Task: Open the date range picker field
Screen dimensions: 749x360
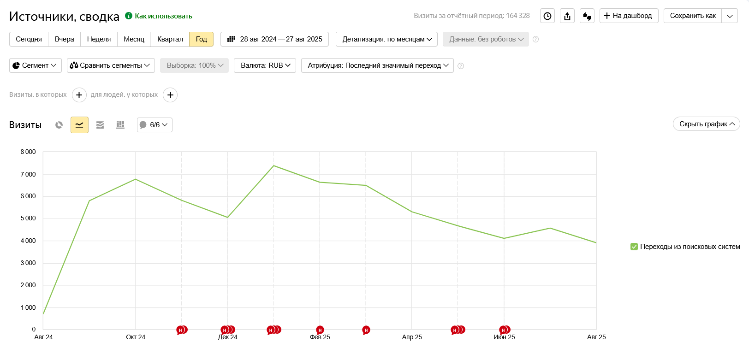Action: (274, 39)
